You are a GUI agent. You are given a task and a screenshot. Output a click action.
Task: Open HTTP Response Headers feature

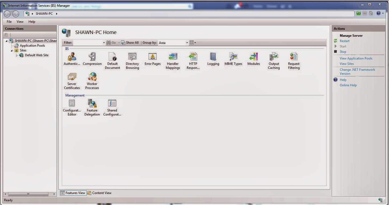(x=193, y=61)
